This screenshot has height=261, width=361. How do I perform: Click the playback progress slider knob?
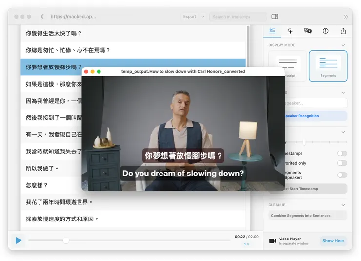[x=66, y=240]
